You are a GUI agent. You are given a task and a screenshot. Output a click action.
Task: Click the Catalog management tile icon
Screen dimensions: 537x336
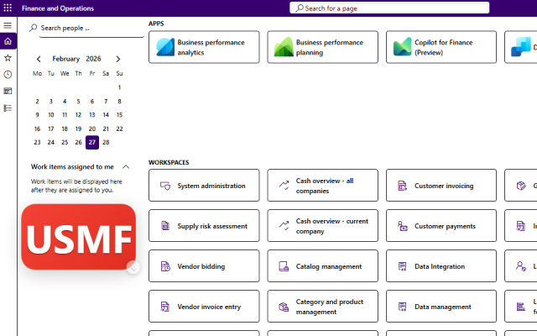coord(284,266)
